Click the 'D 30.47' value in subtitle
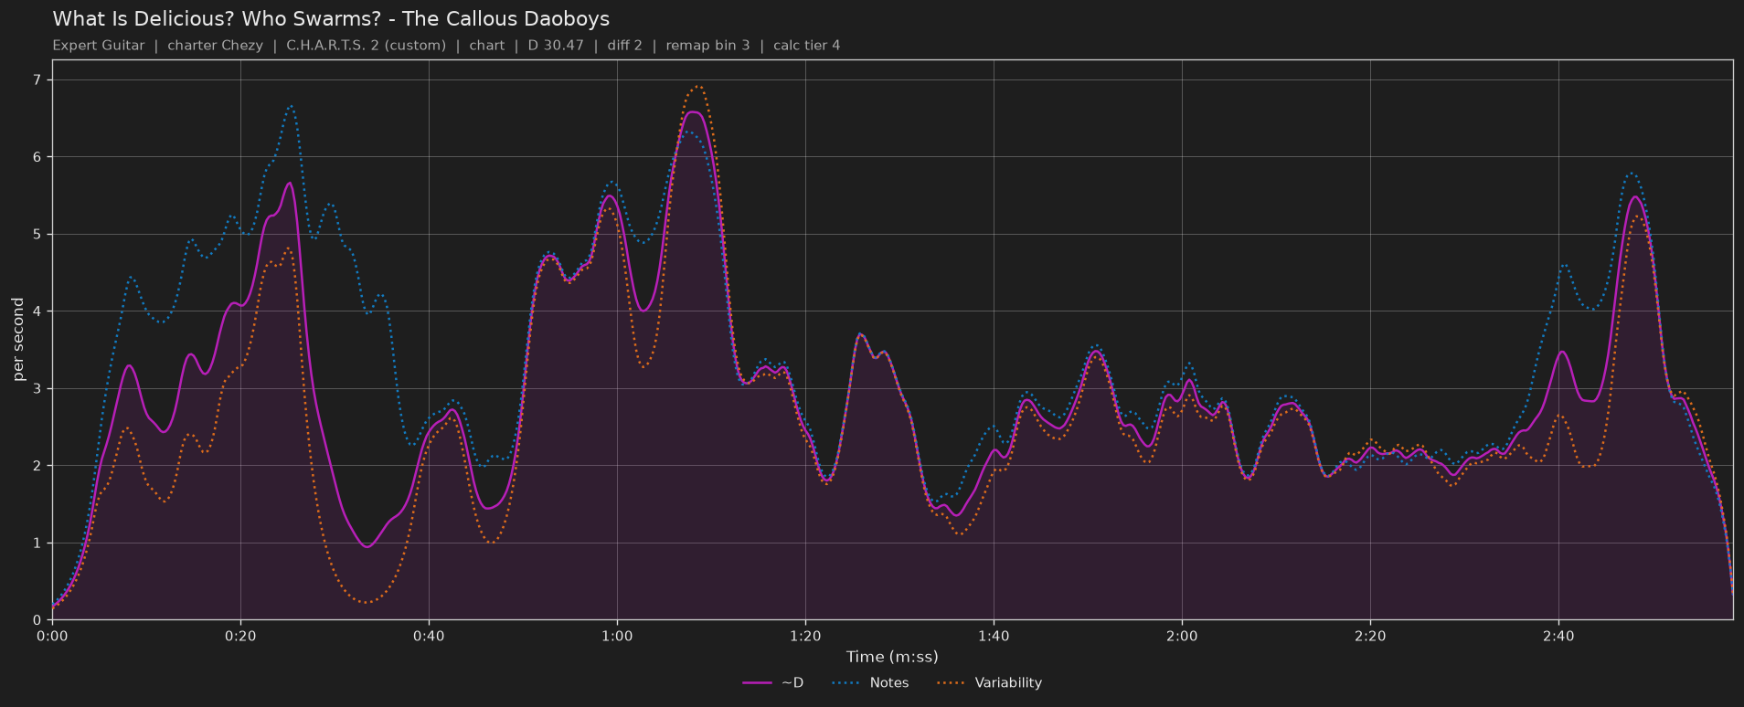The height and width of the screenshot is (707, 1744). [556, 46]
